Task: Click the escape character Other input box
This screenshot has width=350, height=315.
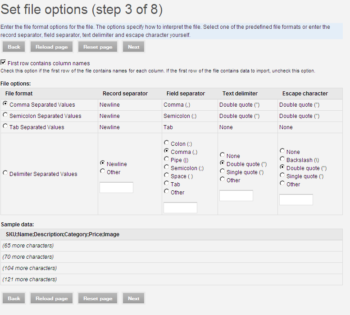Action: [296, 200]
